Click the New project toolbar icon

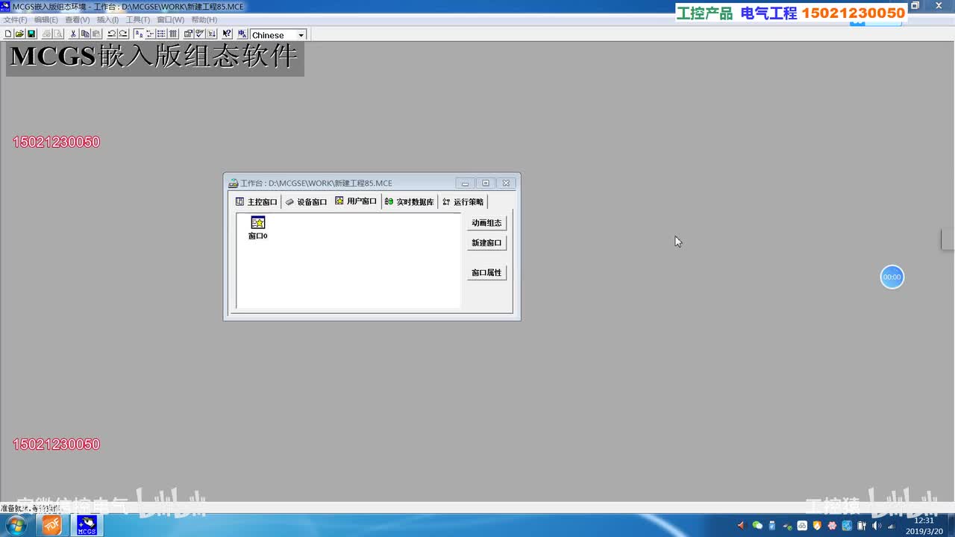pyautogui.click(x=8, y=34)
